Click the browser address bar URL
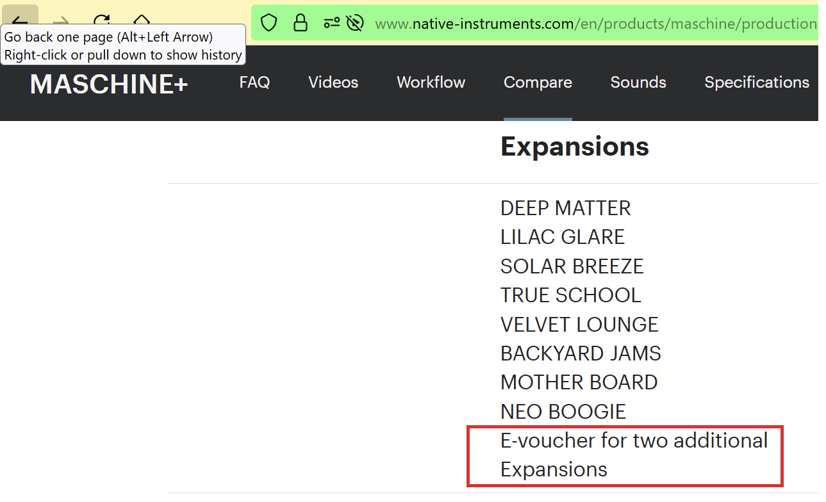826x502 pixels. [596, 24]
